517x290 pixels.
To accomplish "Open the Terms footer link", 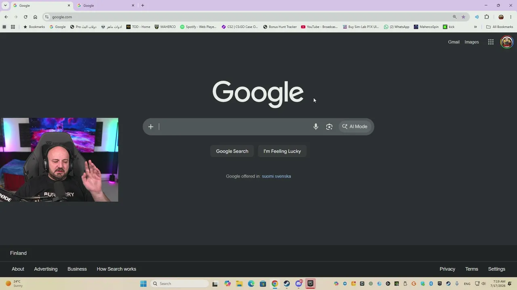I will click(471, 269).
